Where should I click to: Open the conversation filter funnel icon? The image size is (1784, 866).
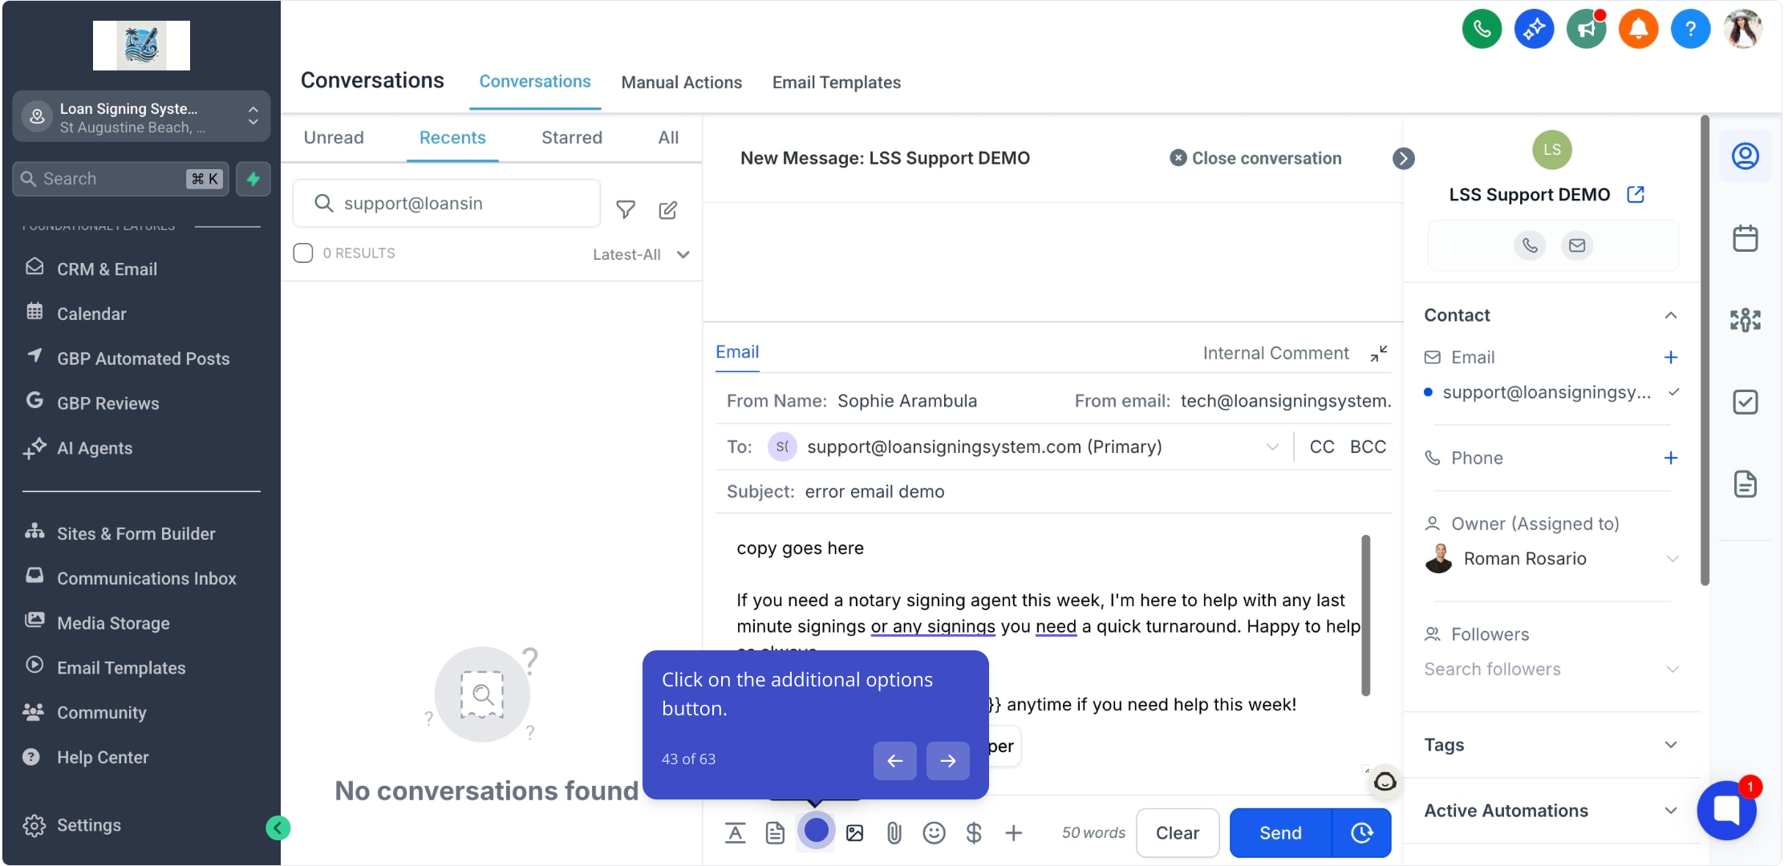(626, 210)
